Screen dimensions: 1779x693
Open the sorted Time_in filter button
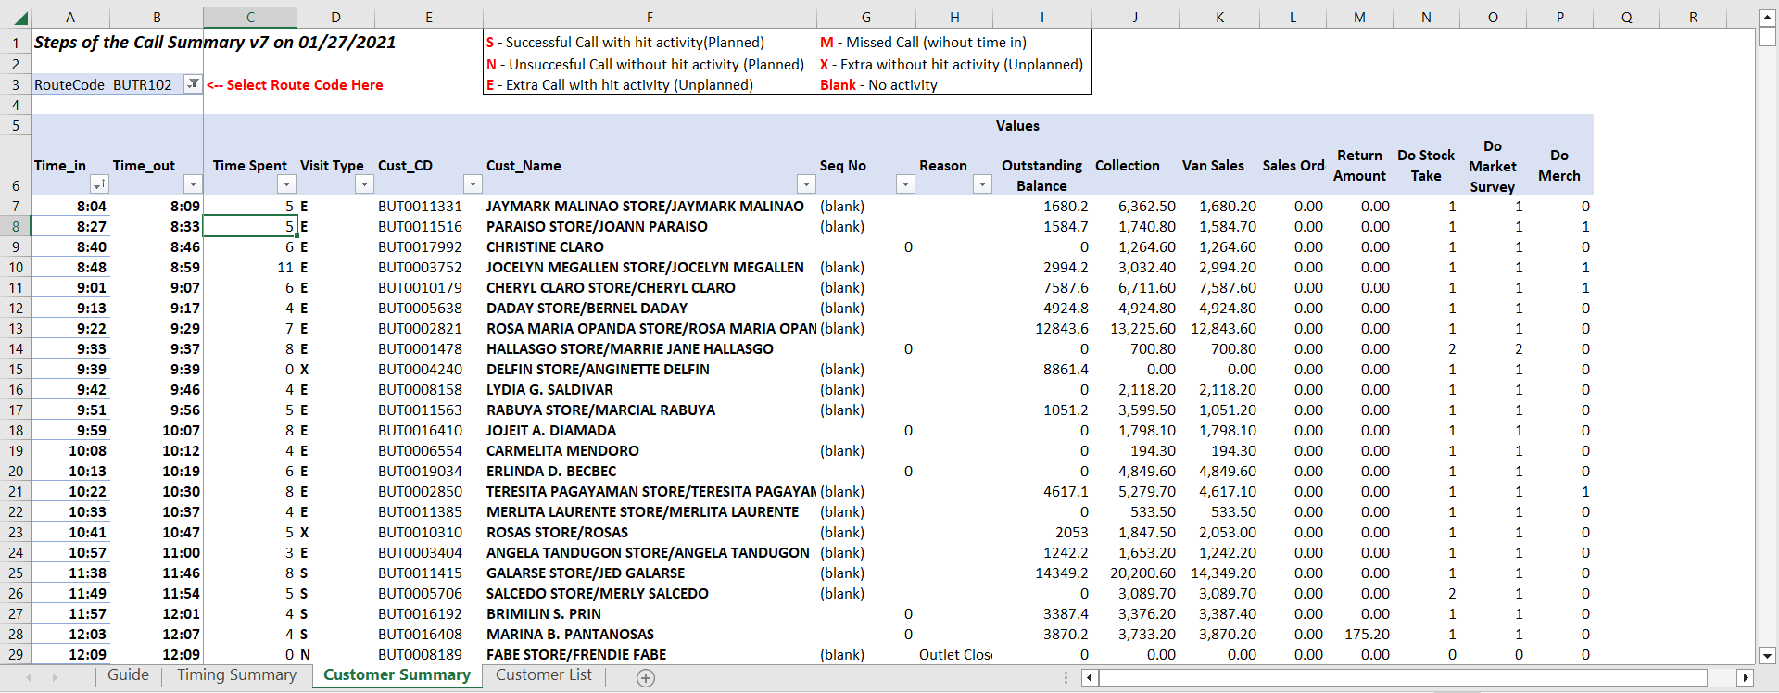[99, 184]
